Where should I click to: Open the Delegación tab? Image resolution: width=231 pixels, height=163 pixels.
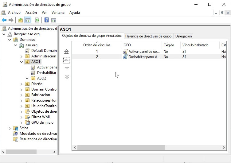[x=183, y=36]
